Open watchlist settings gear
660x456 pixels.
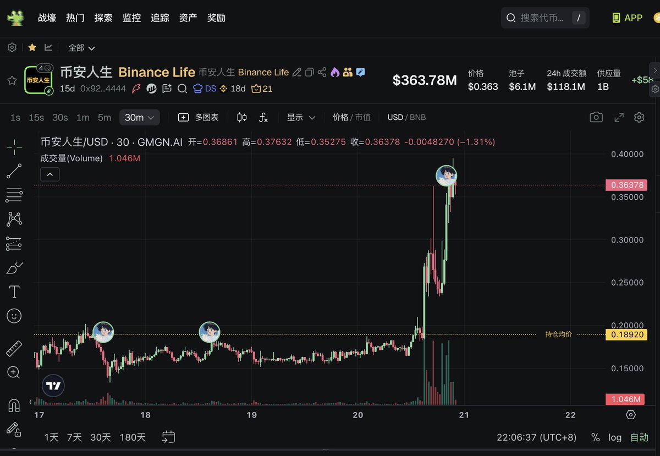point(12,47)
